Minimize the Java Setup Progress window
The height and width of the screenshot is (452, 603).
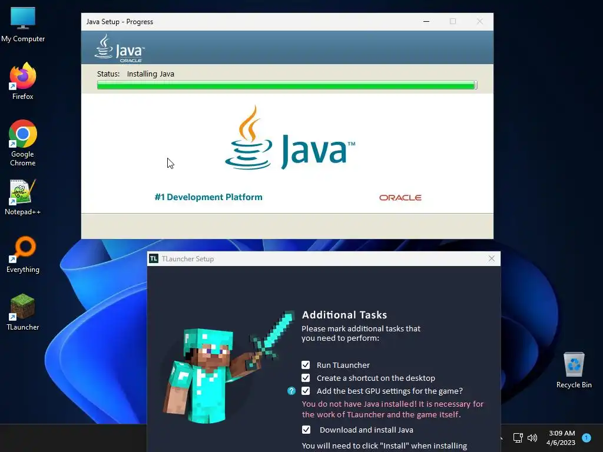(426, 22)
